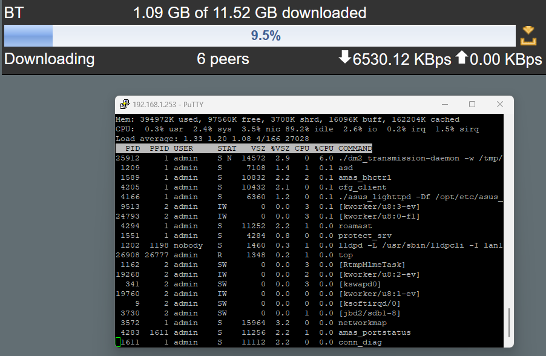The width and height of the screenshot is (546, 356).
Task: Maximize the PuTTY window
Action: click(x=472, y=104)
